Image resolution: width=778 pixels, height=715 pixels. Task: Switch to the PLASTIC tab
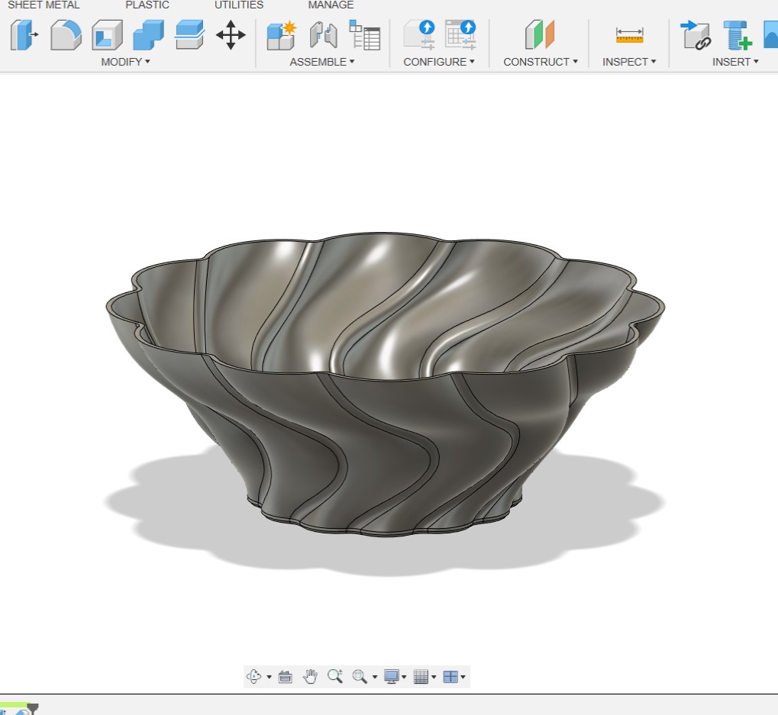(x=147, y=5)
